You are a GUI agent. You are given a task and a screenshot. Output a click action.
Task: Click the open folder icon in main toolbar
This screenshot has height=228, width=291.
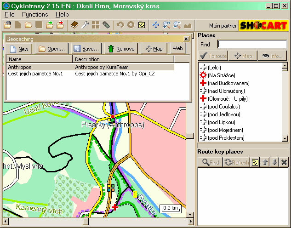coord(29,25)
